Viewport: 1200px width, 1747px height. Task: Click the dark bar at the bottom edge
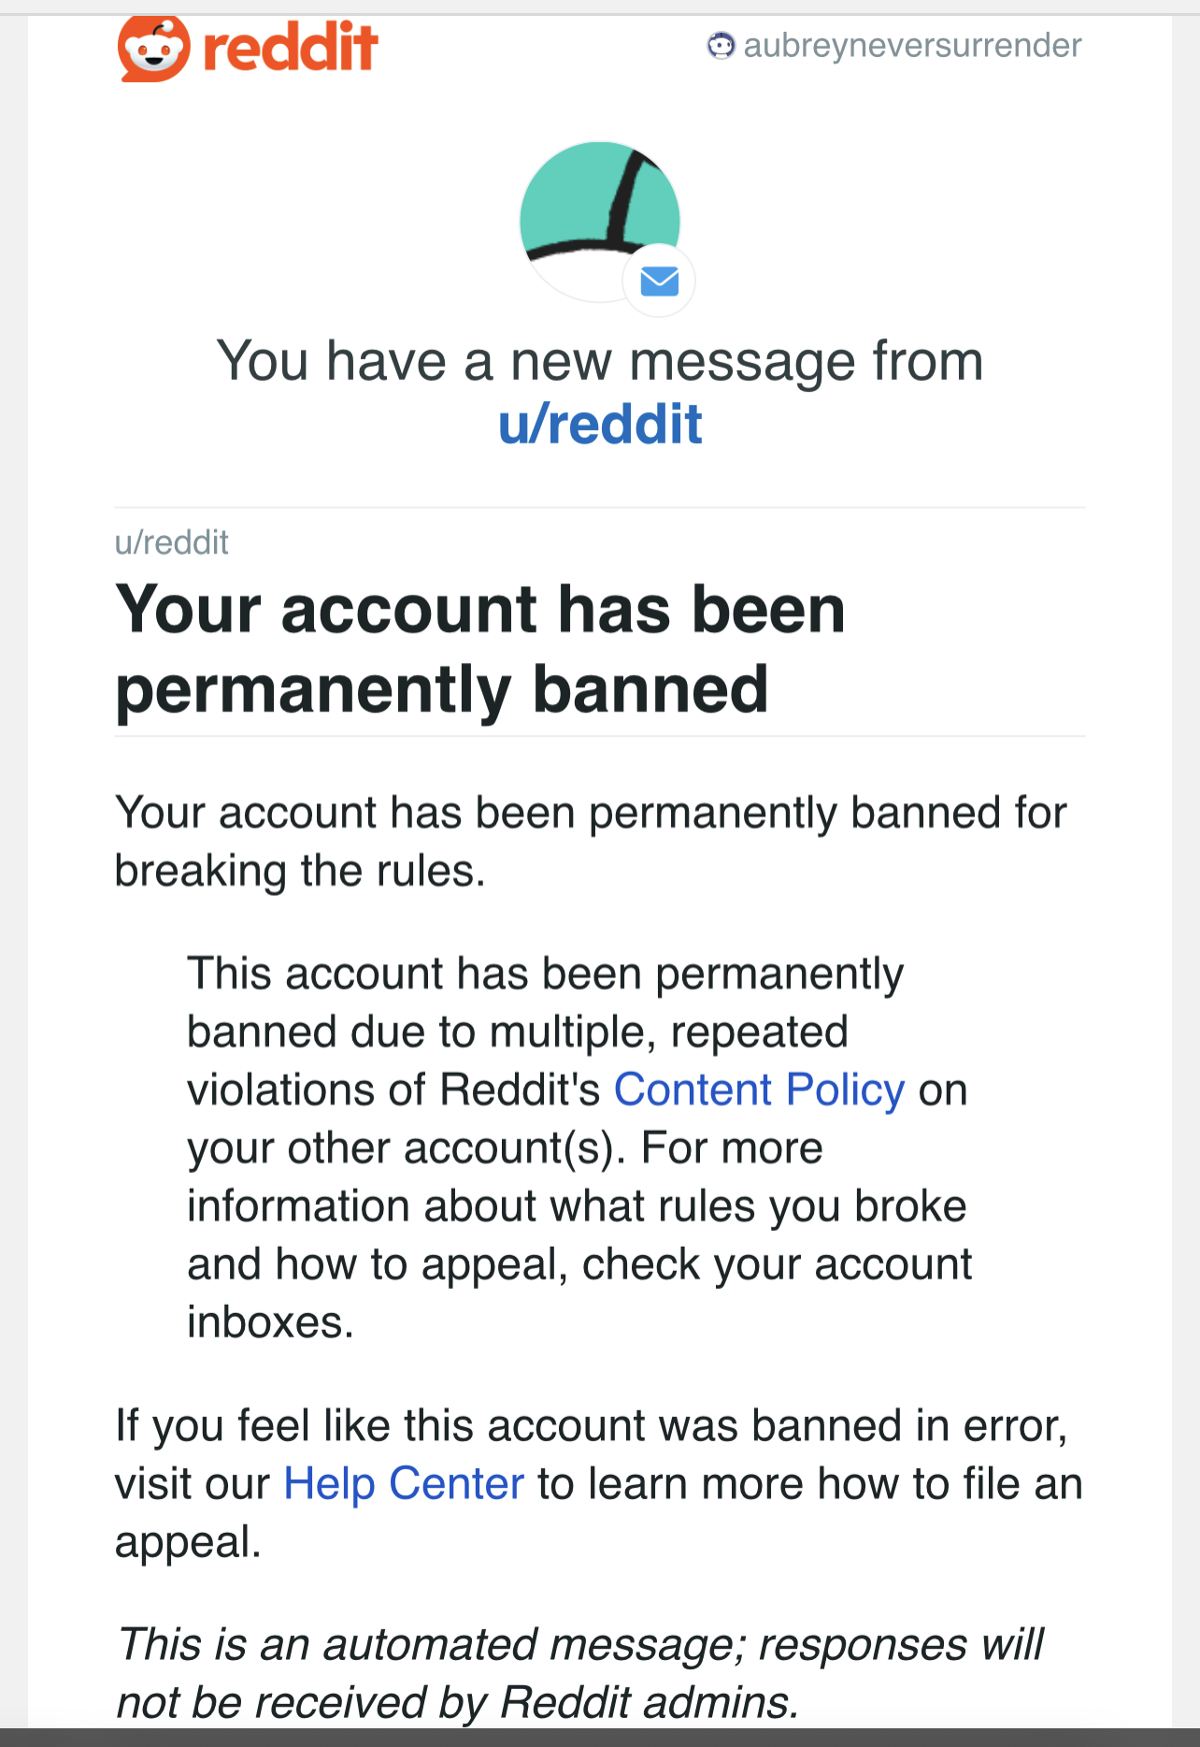600,1738
